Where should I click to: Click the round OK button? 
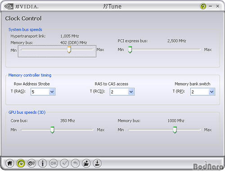[54, 163]
